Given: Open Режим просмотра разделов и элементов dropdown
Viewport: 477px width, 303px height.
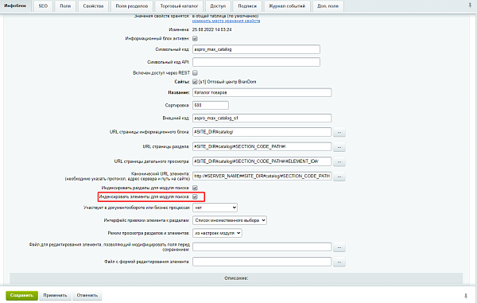Looking at the screenshot, I should (217, 233).
